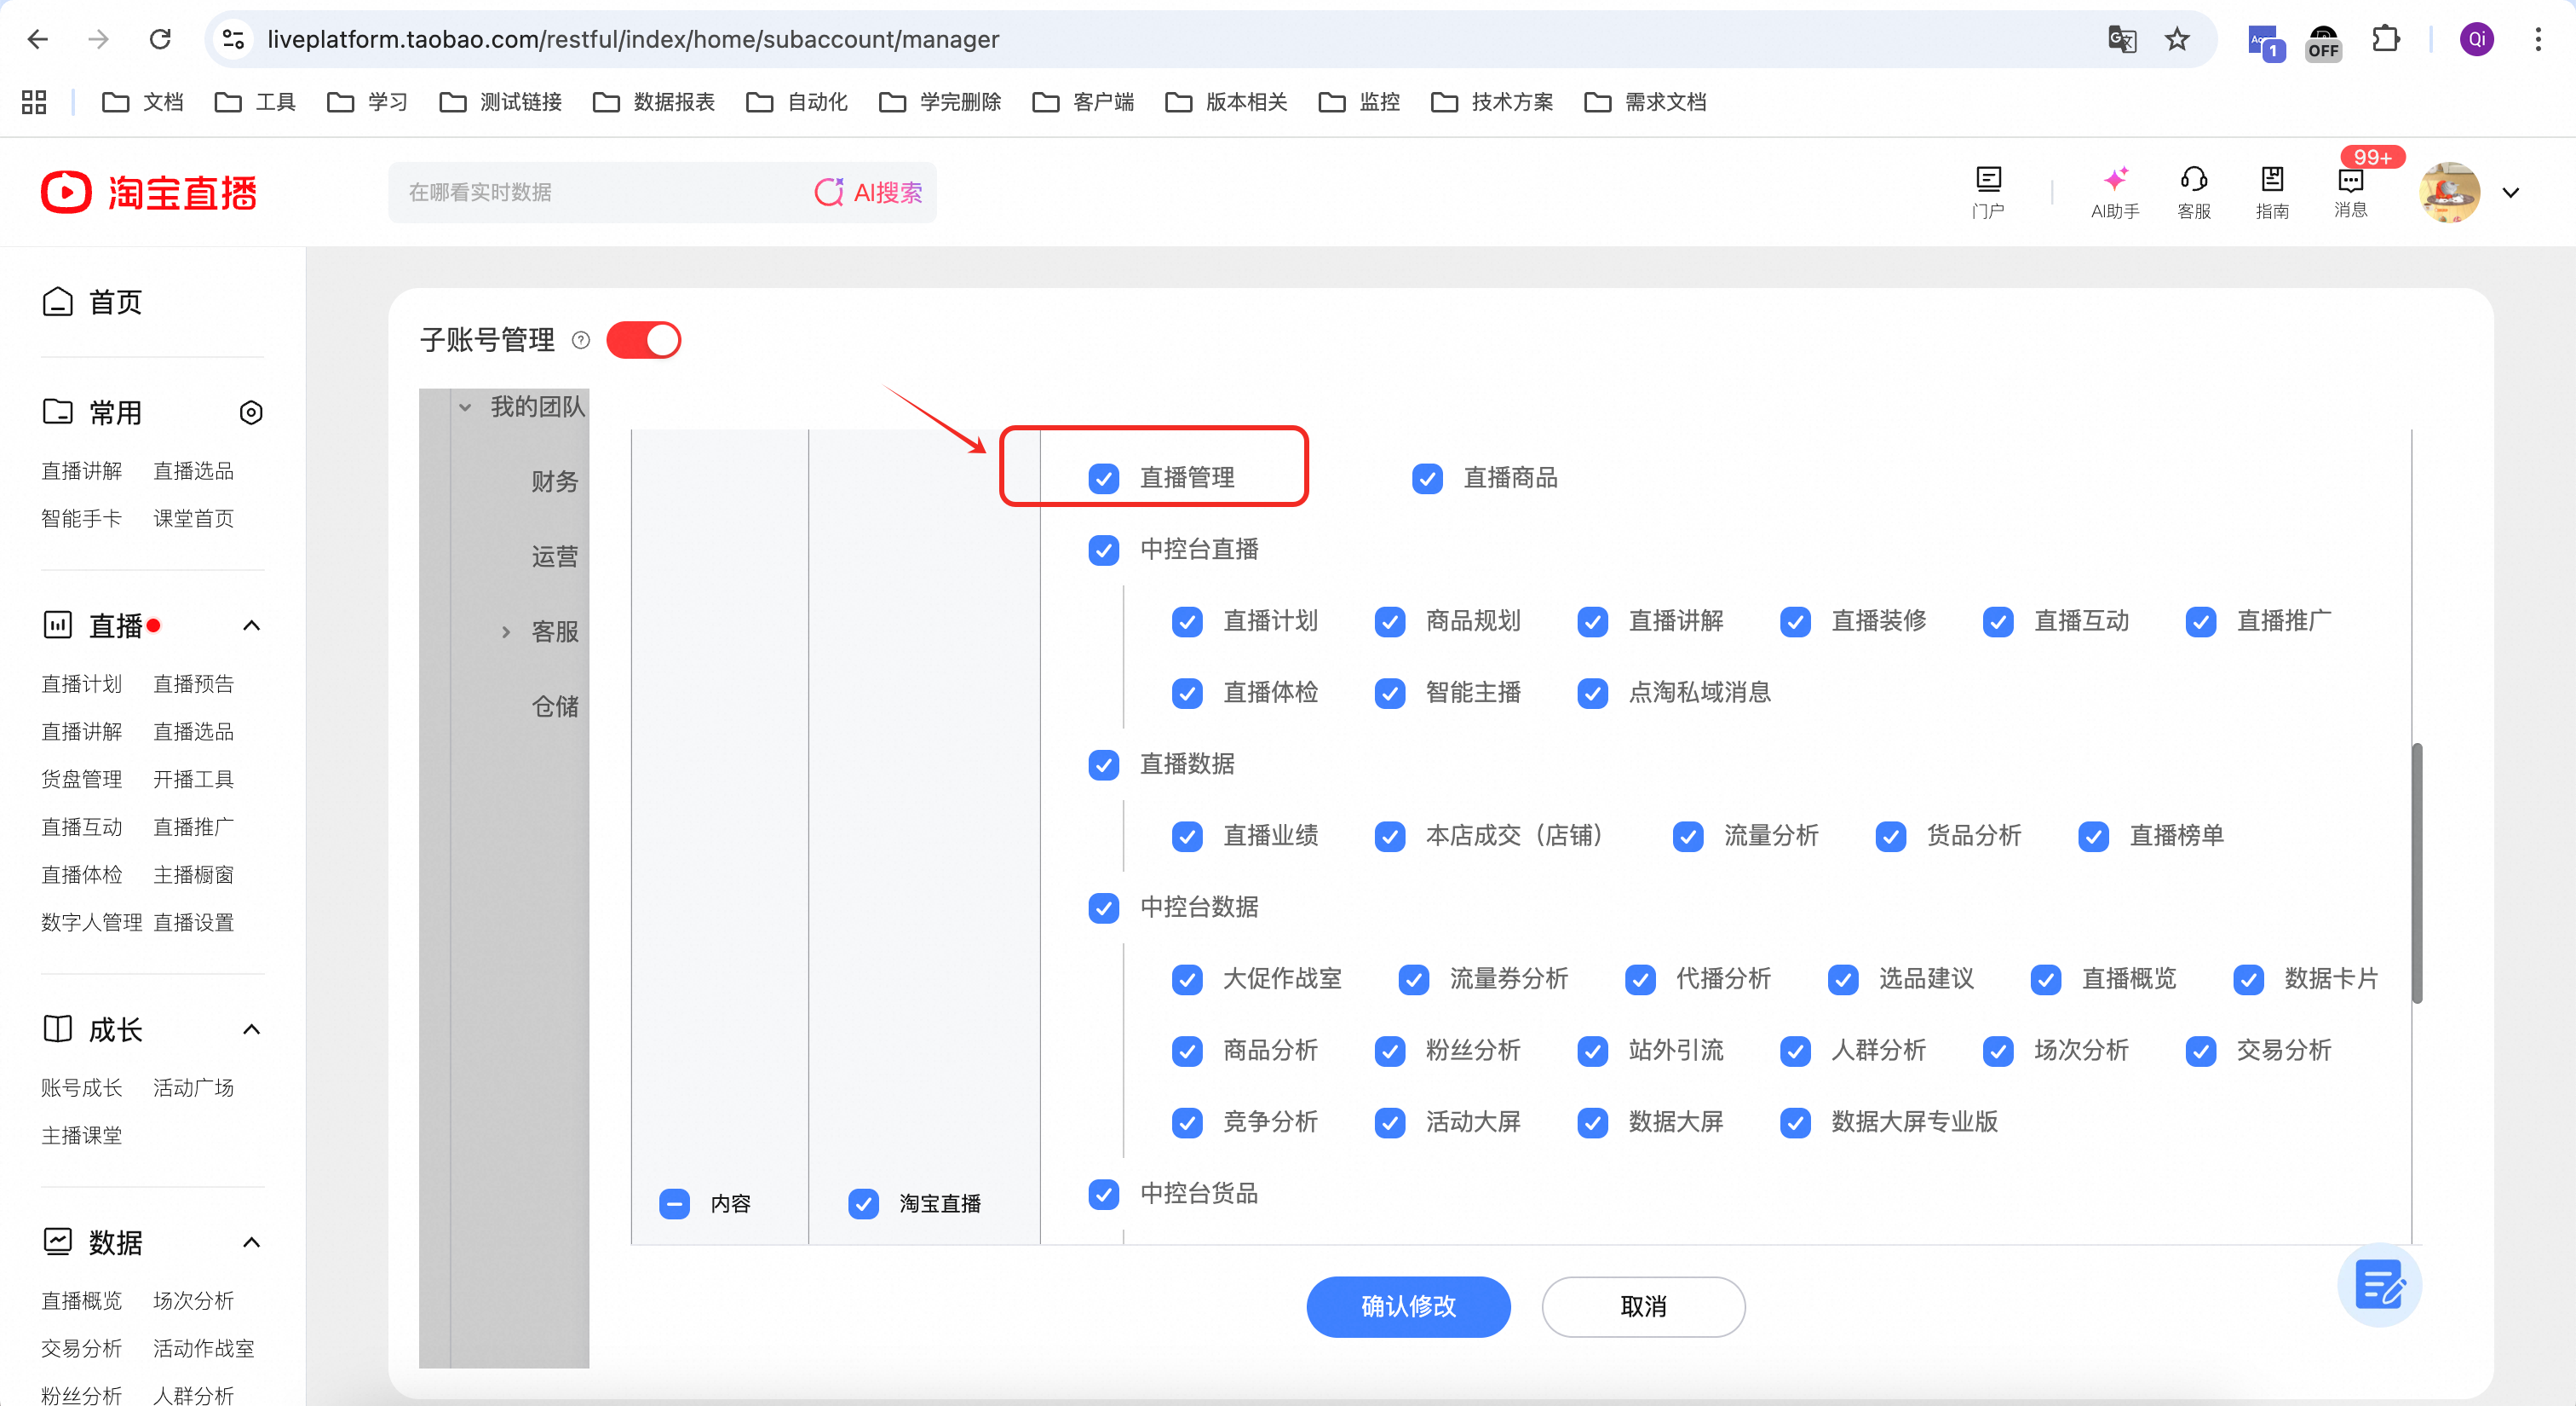Click the OFF extension icon
Image resolution: width=2576 pixels, height=1406 pixels.
pos(2323,41)
